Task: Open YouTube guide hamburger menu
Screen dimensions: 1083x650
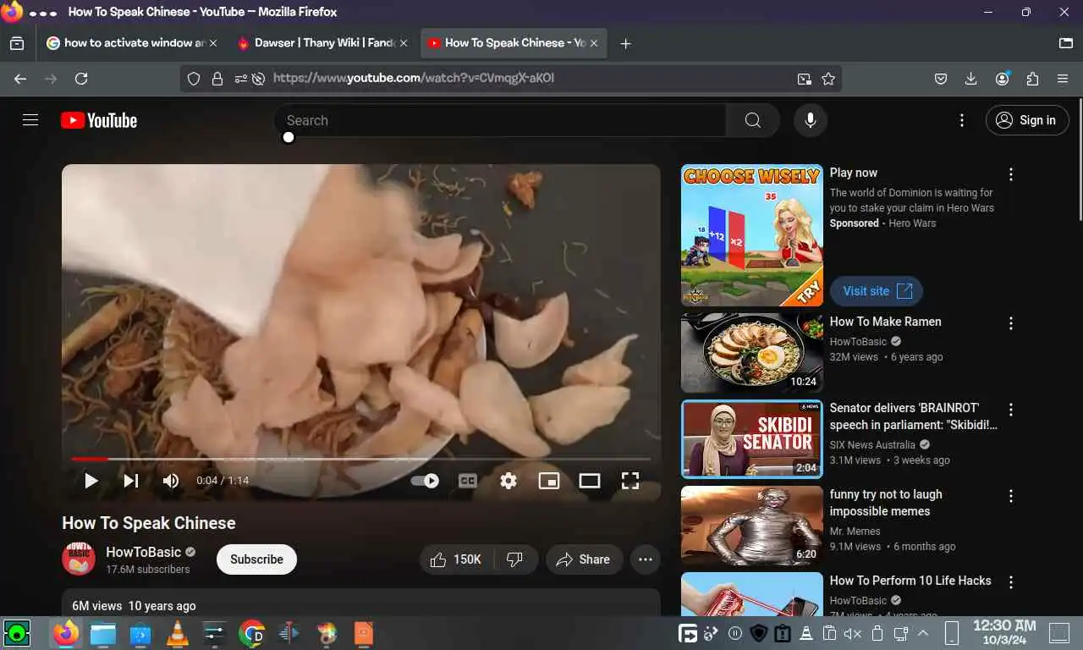Action: (x=30, y=120)
